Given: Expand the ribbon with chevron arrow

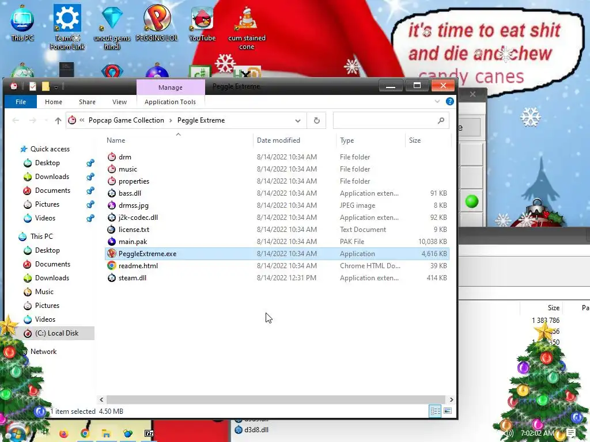Looking at the screenshot, I should (437, 101).
